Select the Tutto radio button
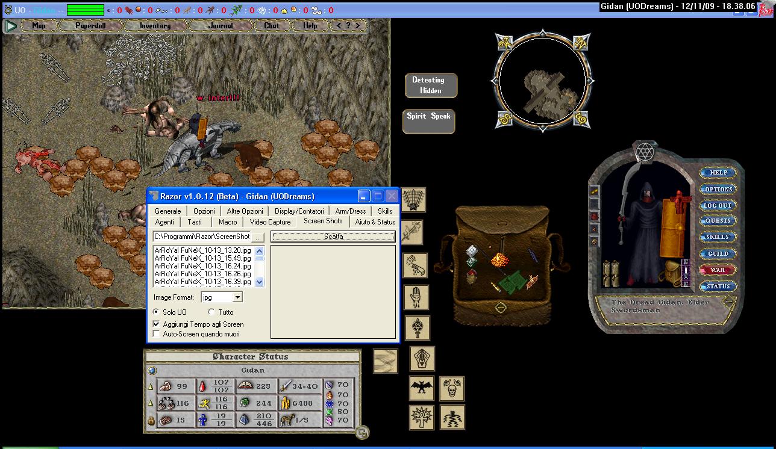 pyautogui.click(x=211, y=312)
